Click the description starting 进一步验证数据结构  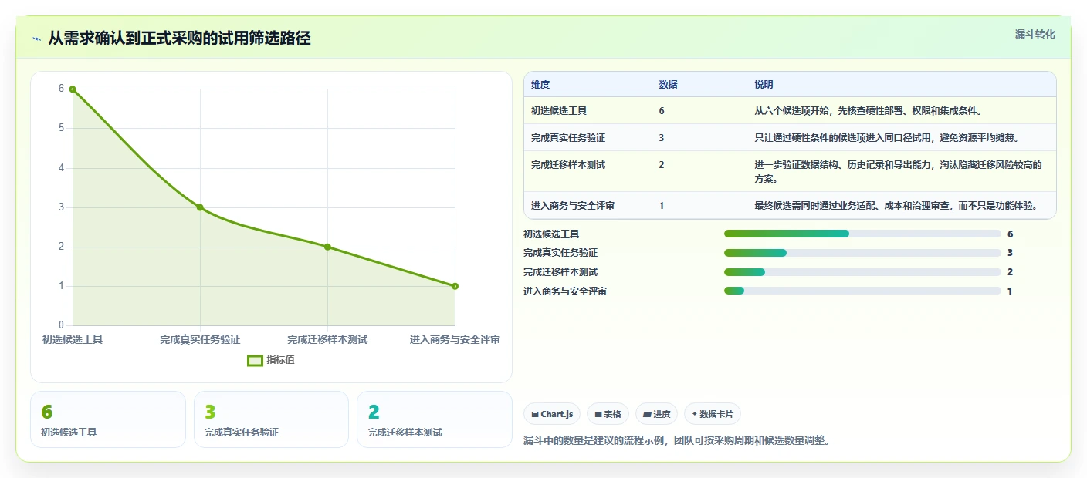pos(899,172)
